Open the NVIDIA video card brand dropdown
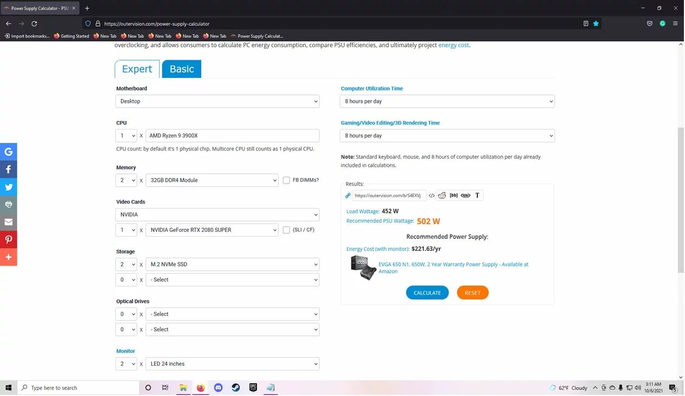Viewport: 685px width, 396px height. [217, 215]
